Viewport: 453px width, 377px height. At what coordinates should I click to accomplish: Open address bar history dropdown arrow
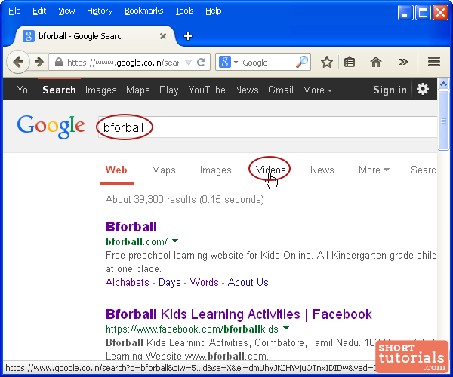tap(188, 62)
